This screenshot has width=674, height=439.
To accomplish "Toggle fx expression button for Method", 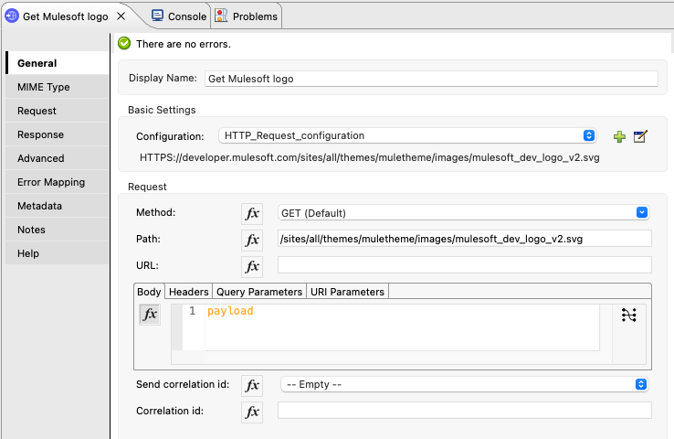I will coord(251,213).
